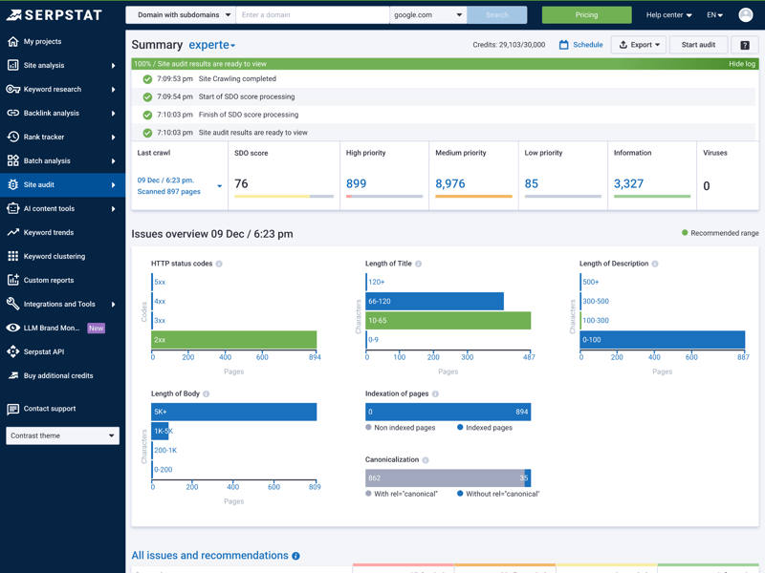Viewport: 765px width, 573px height.
Task: Click info icon next to Canonicalization
Action: [x=426, y=460]
